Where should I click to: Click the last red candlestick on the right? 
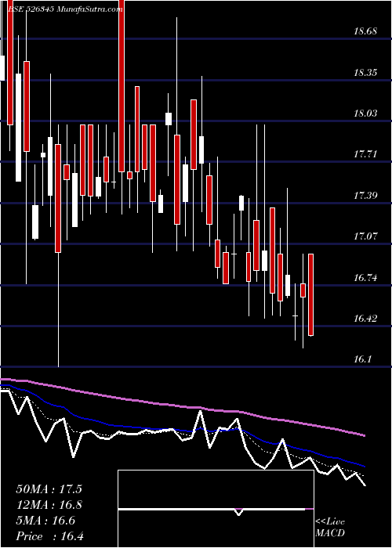pos(310,295)
